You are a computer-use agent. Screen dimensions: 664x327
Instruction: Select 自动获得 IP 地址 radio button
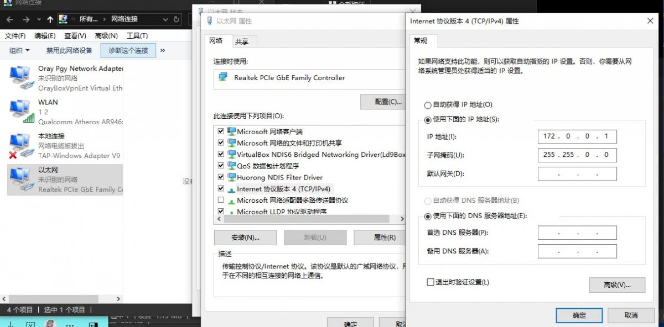tap(427, 105)
